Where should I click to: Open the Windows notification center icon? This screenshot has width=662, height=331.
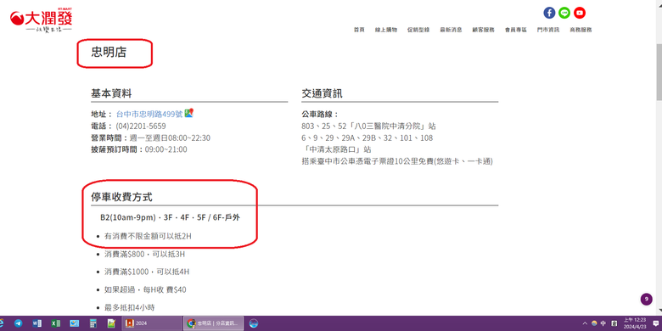click(656, 323)
